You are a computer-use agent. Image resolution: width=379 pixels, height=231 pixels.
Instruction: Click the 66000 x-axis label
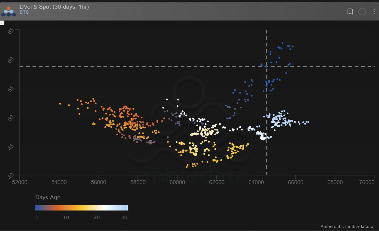295,182
